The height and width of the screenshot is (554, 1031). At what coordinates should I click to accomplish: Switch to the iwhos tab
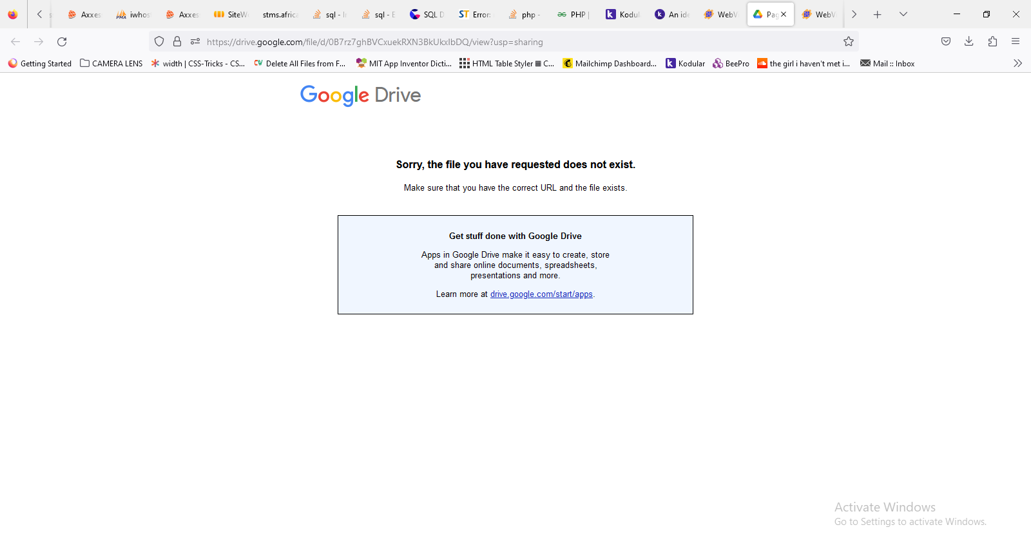point(134,14)
